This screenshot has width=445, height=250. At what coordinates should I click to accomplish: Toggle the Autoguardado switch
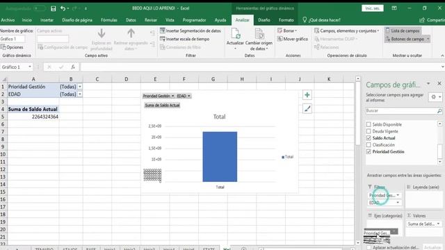(x=39, y=8)
